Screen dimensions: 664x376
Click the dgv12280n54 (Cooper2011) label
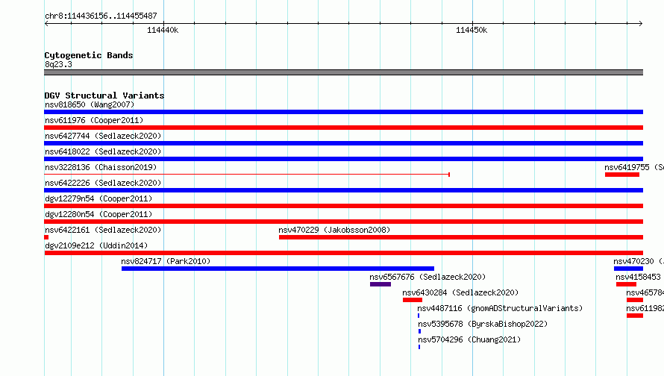coord(98,214)
